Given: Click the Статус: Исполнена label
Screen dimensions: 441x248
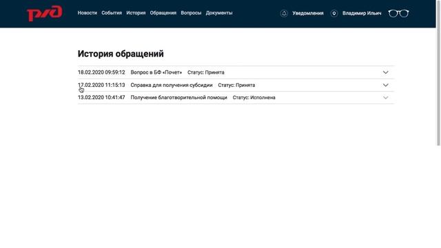Looking at the screenshot, I should tap(254, 98).
